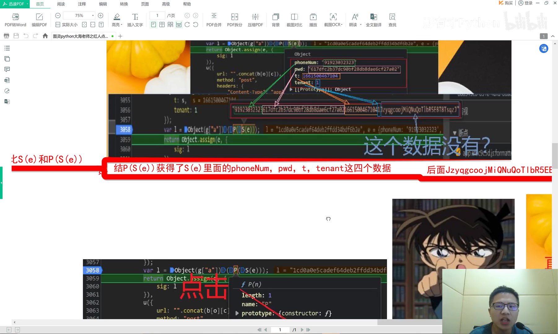
Task: Start 朗读 read aloud
Action: pos(353,20)
